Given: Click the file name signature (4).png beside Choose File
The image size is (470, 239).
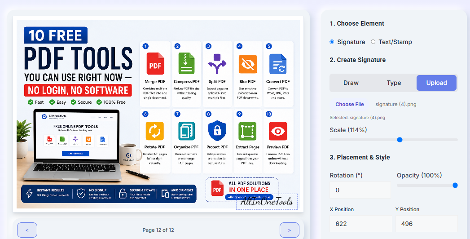Looking at the screenshot, I should [x=395, y=104].
